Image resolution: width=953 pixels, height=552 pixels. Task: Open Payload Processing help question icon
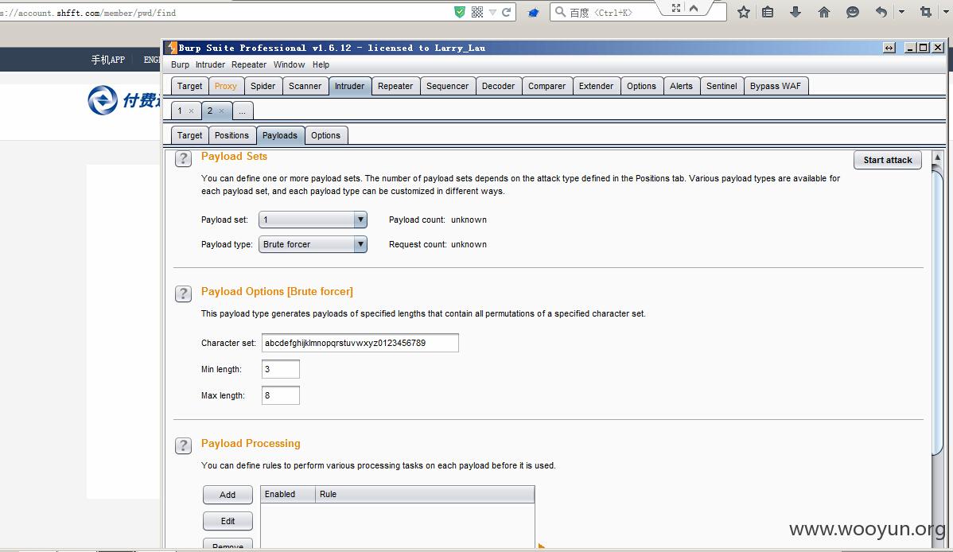tap(183, 445)
